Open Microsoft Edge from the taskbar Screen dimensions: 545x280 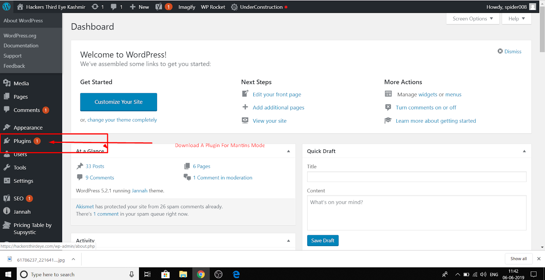236,274
